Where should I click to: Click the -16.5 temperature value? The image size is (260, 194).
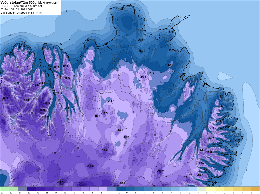pyautogui.click(x=105, y=113)
